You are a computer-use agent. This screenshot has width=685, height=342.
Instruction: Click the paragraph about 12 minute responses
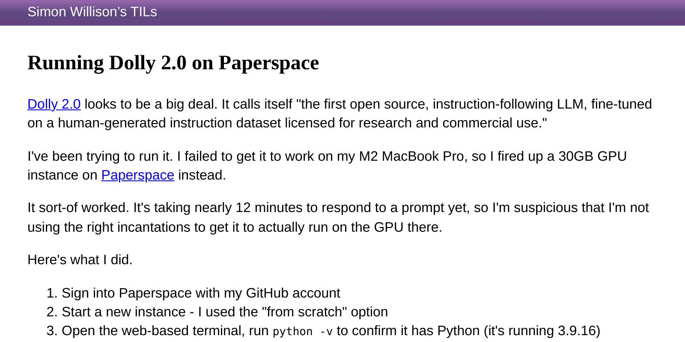click(338, 217)
